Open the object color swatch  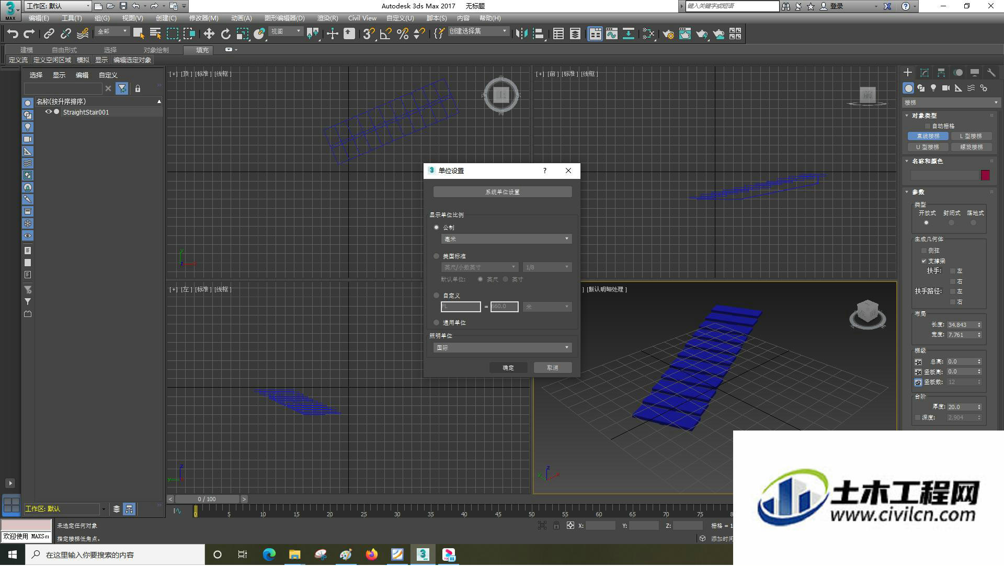click(985, 175)
